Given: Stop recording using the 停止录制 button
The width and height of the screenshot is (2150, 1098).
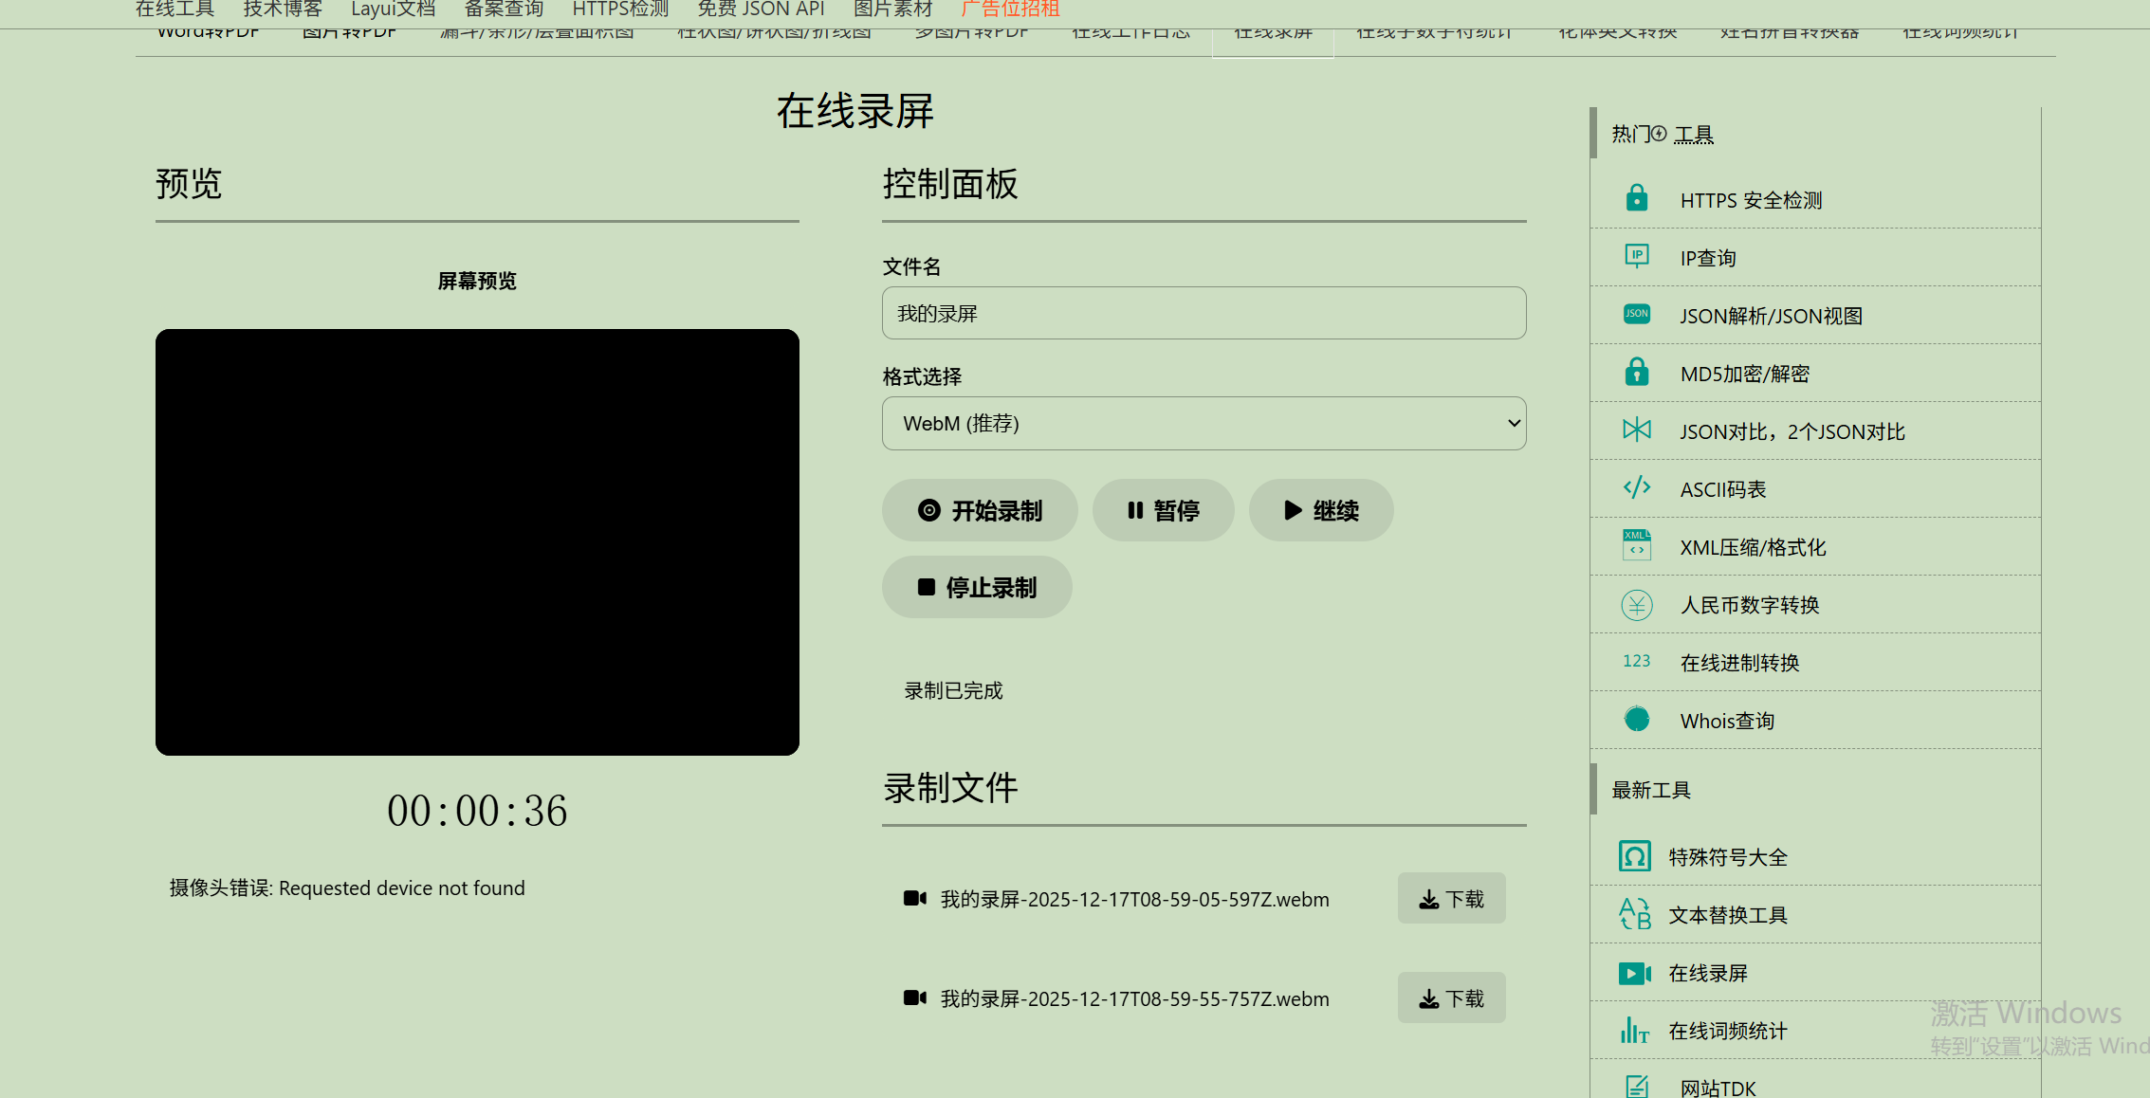Looking at the screenshot, I should point(977,588).
